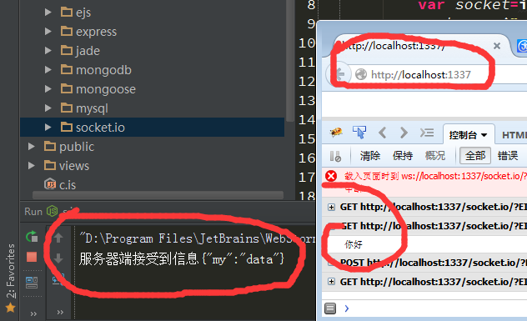
Task: Click the Firebug bug icon
Action: 336,132
